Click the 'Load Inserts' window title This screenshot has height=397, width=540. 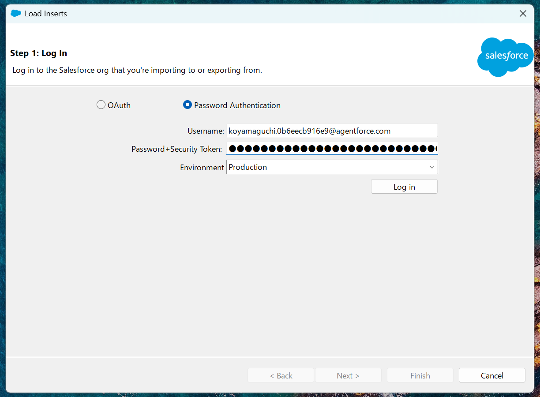46,14
